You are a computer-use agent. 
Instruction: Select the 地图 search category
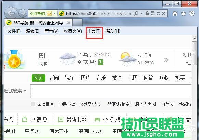(x=133, y=78)
